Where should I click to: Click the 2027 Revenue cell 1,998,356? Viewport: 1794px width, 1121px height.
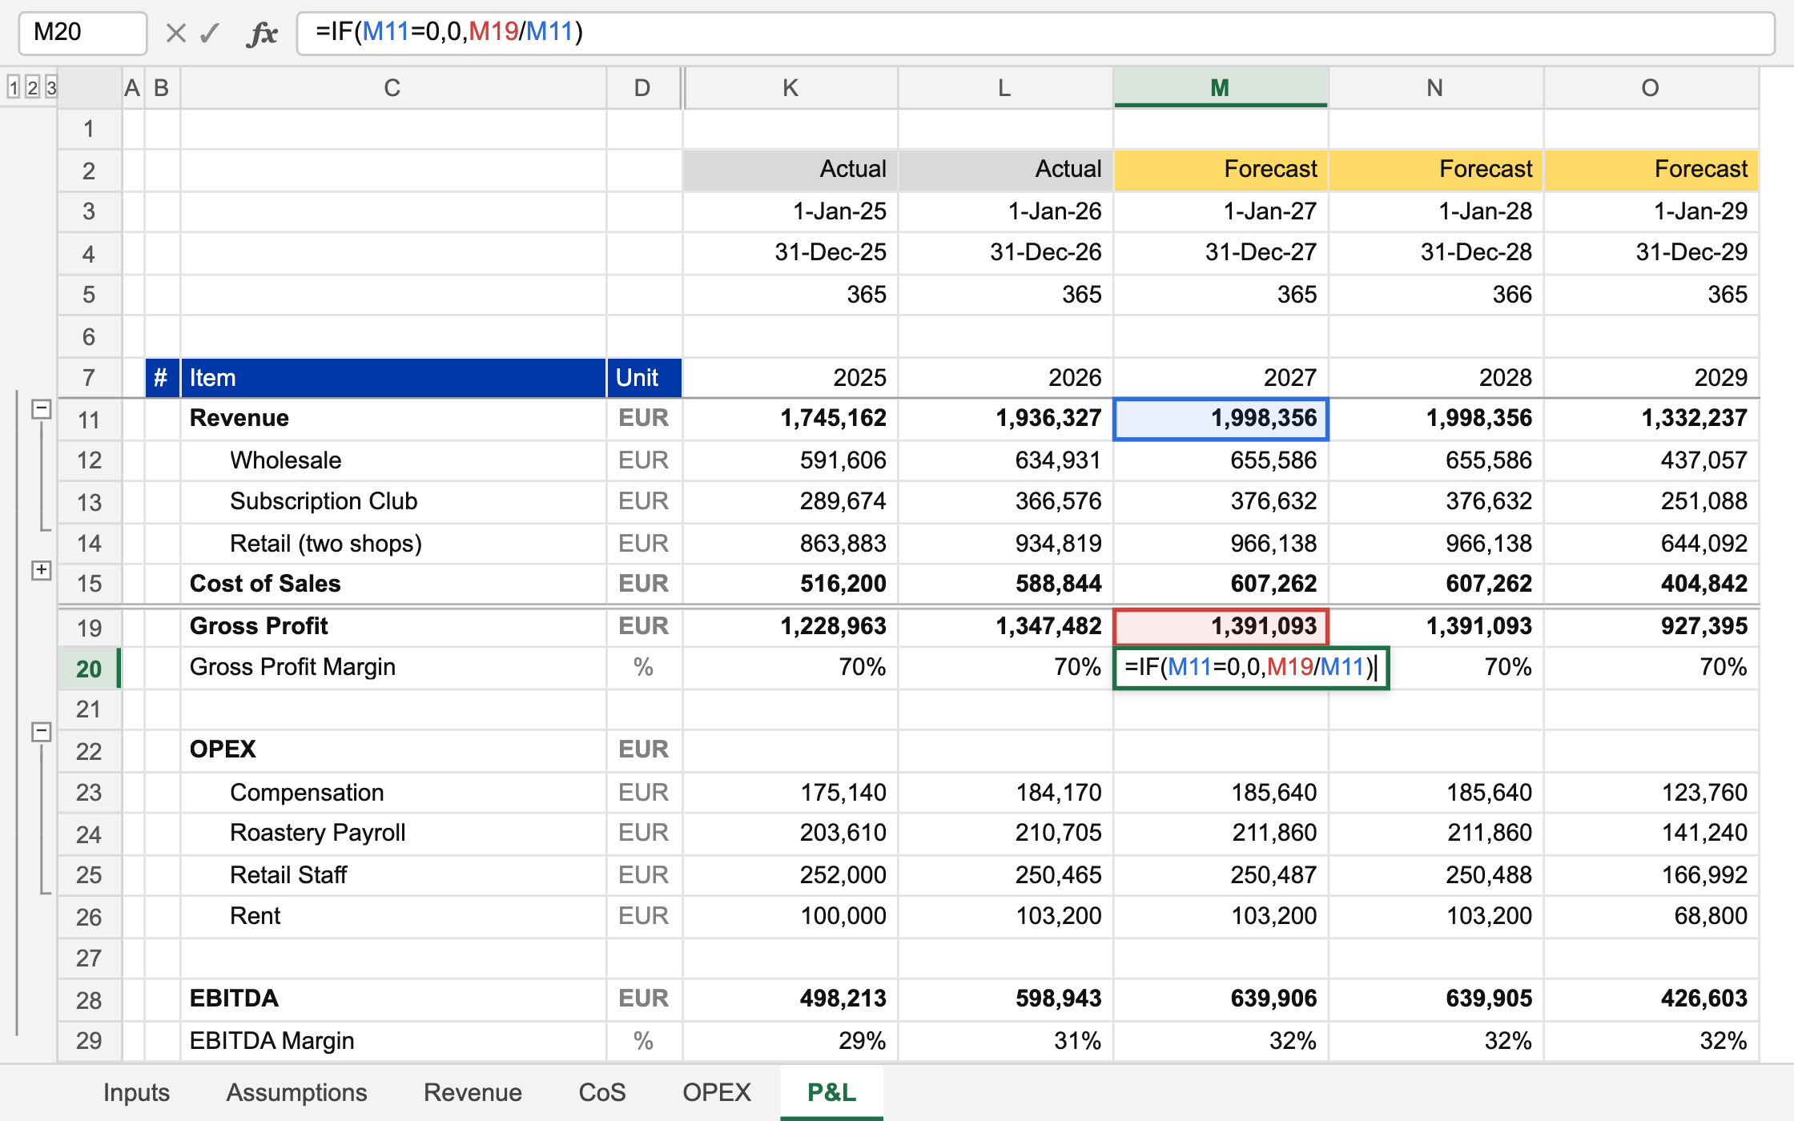click(1221, 419)
